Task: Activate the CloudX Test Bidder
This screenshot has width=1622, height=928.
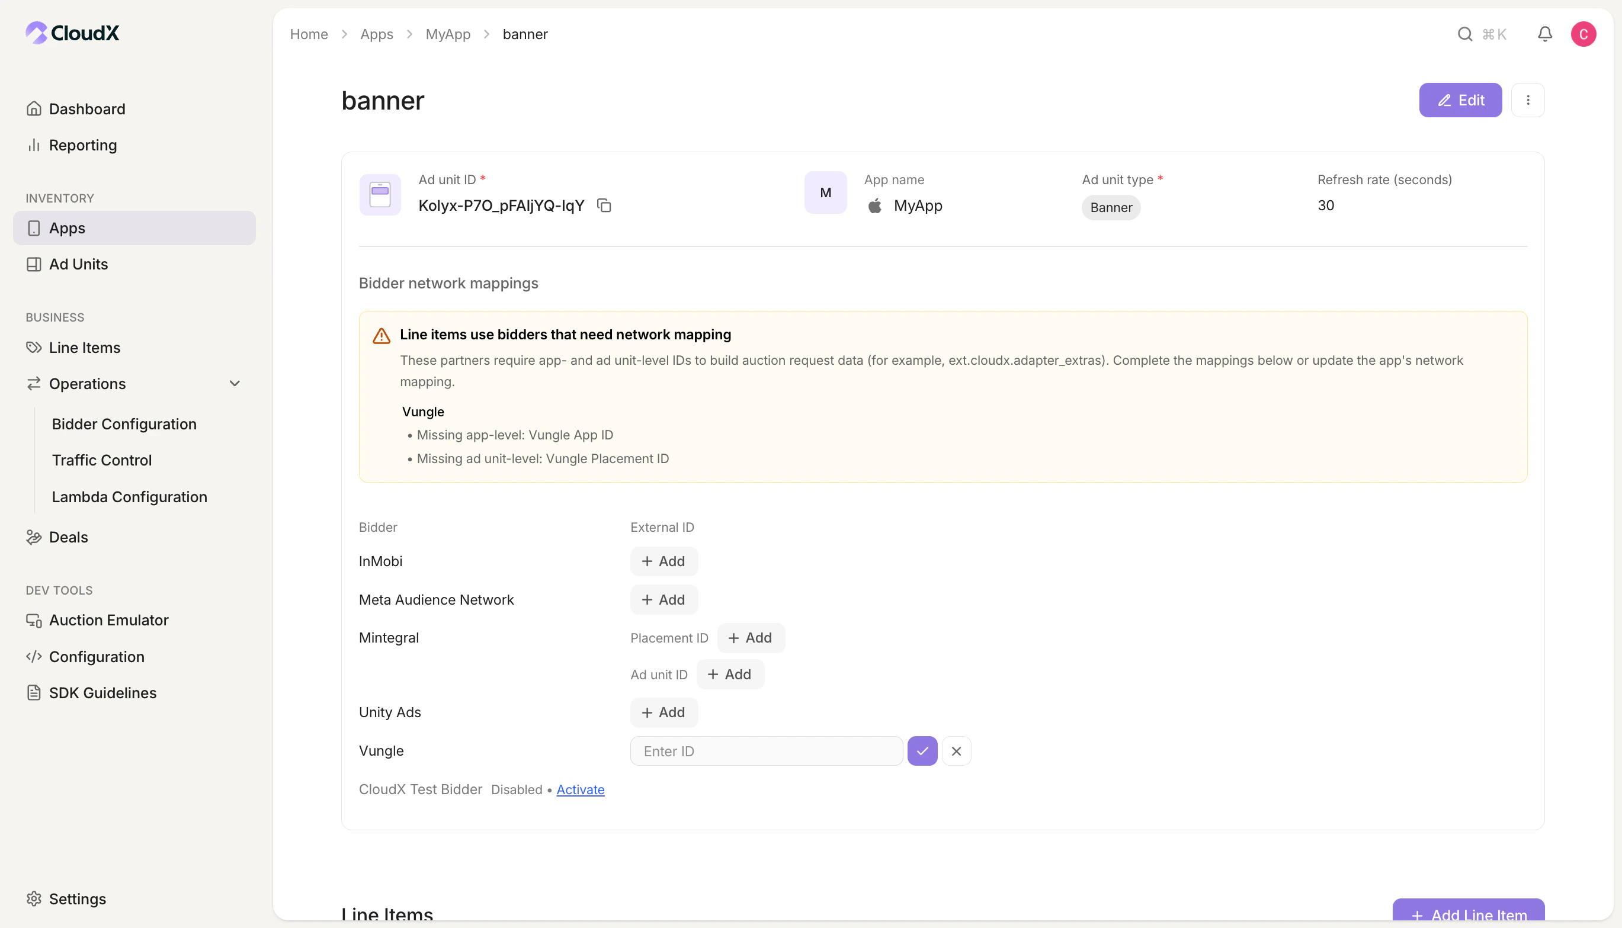Action: point(580,789)
